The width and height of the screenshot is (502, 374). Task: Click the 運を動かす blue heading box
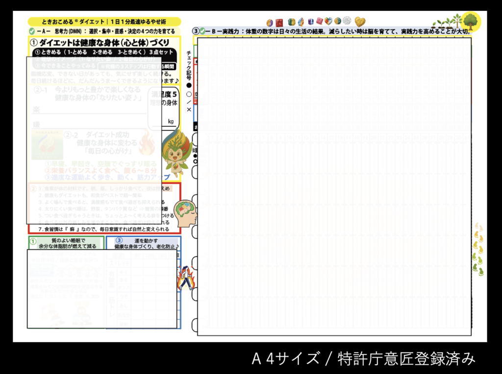click(x=143, y=243)
